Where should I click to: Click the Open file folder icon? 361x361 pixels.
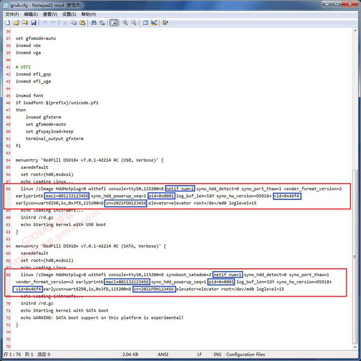(x=17, y=23)
